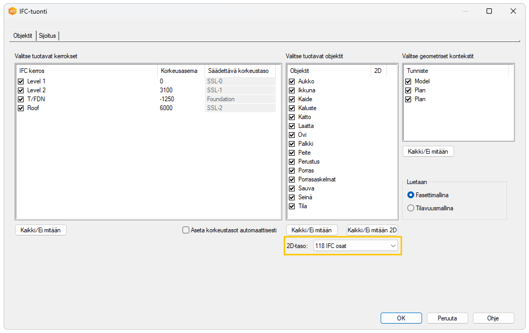
Task: Uncheck the Roof storey checkbox
Action: point(21,109)
